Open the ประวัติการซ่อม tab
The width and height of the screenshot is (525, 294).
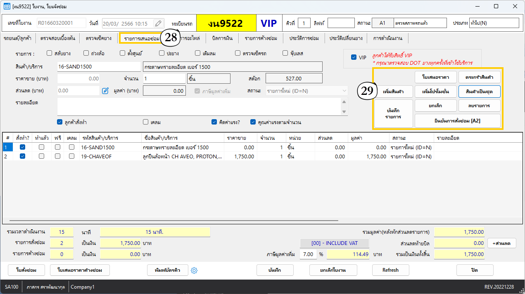click(x=304, y=38)
